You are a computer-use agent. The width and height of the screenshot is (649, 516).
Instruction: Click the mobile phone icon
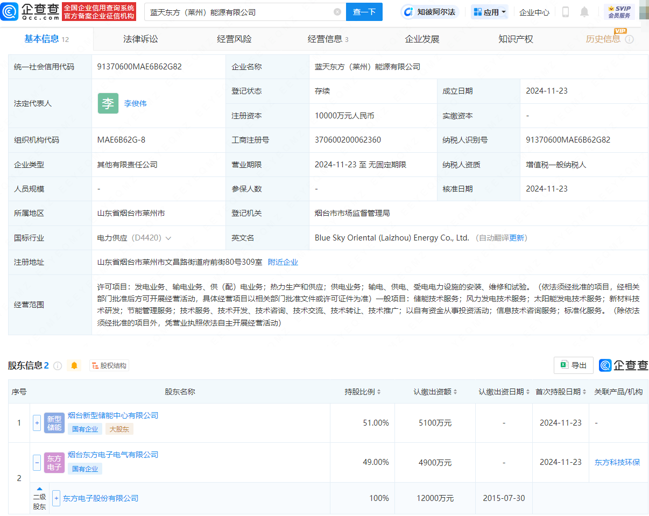(x=566, y=12)
